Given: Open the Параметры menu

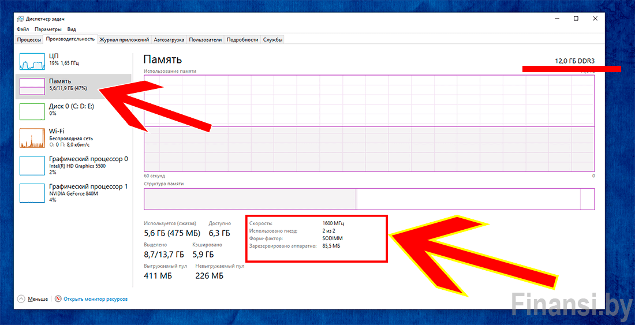Looking at the screenshot, I should 48,29.
